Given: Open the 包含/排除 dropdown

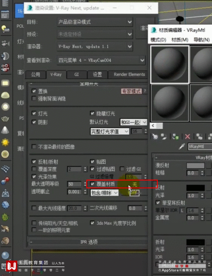Looking at the screenshot, I should (x=104, y=193).
